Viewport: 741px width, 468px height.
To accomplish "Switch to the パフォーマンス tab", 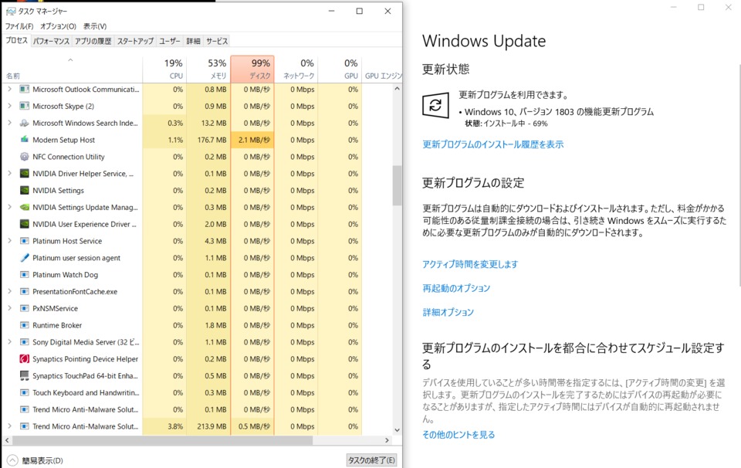I will click(x=51, y=41).
